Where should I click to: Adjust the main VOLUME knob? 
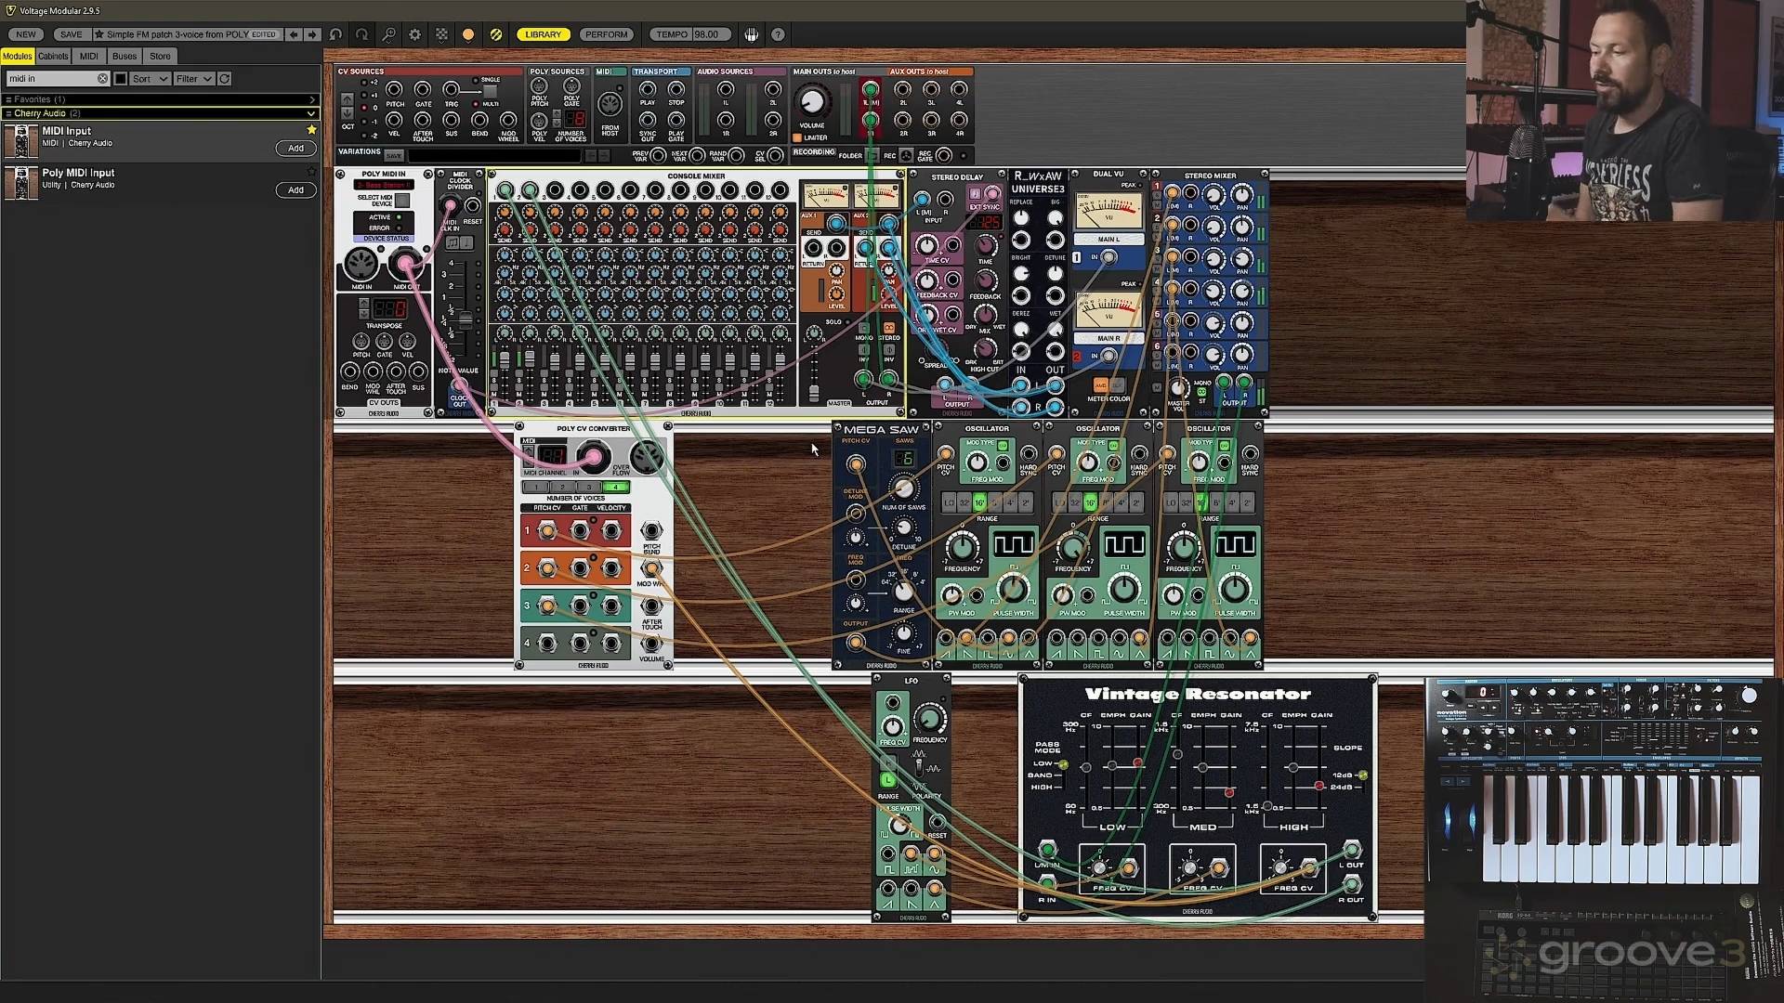click(x=811, y=101)
